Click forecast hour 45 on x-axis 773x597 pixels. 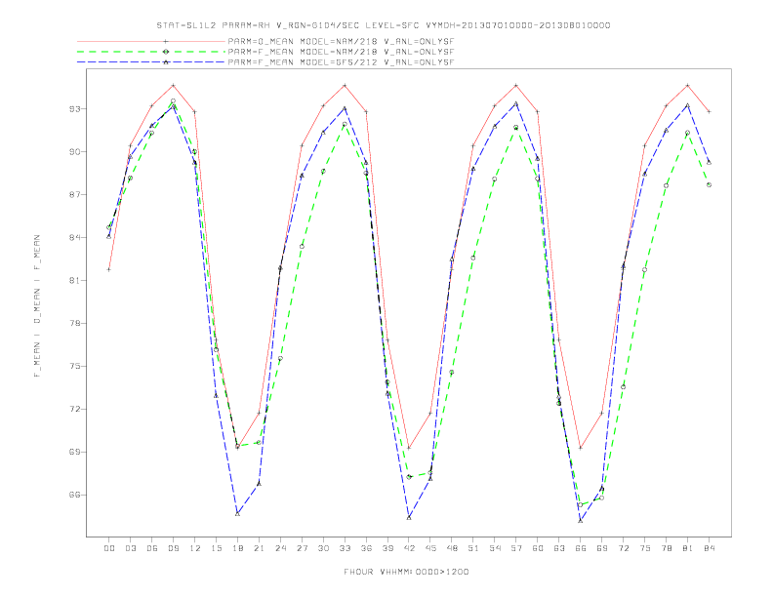(x=430, y=548)
